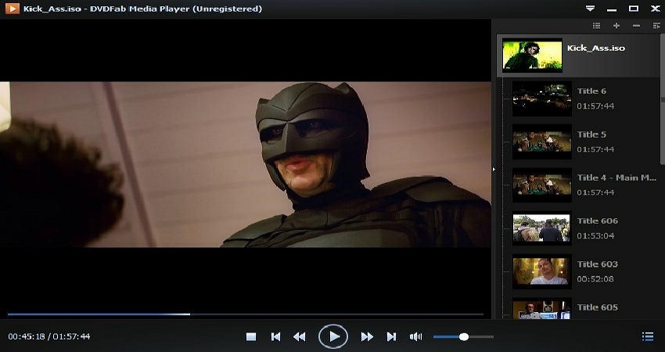Image resolution: width=665 pixels, height=352 pixels.
Task: Select the Title 6 label
Action: point(591,92)
